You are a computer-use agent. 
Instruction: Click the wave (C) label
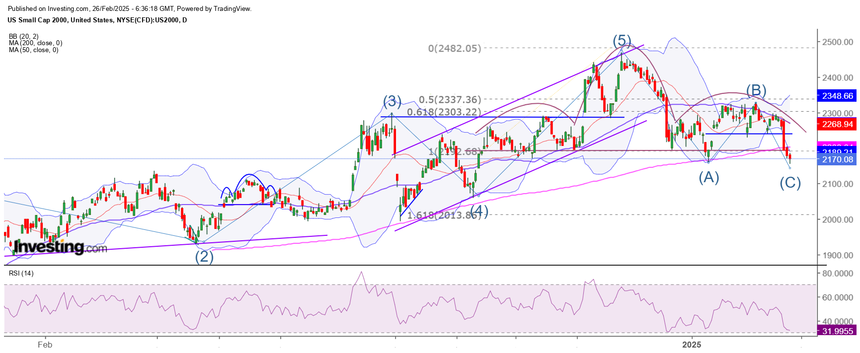tap(790, 183)
